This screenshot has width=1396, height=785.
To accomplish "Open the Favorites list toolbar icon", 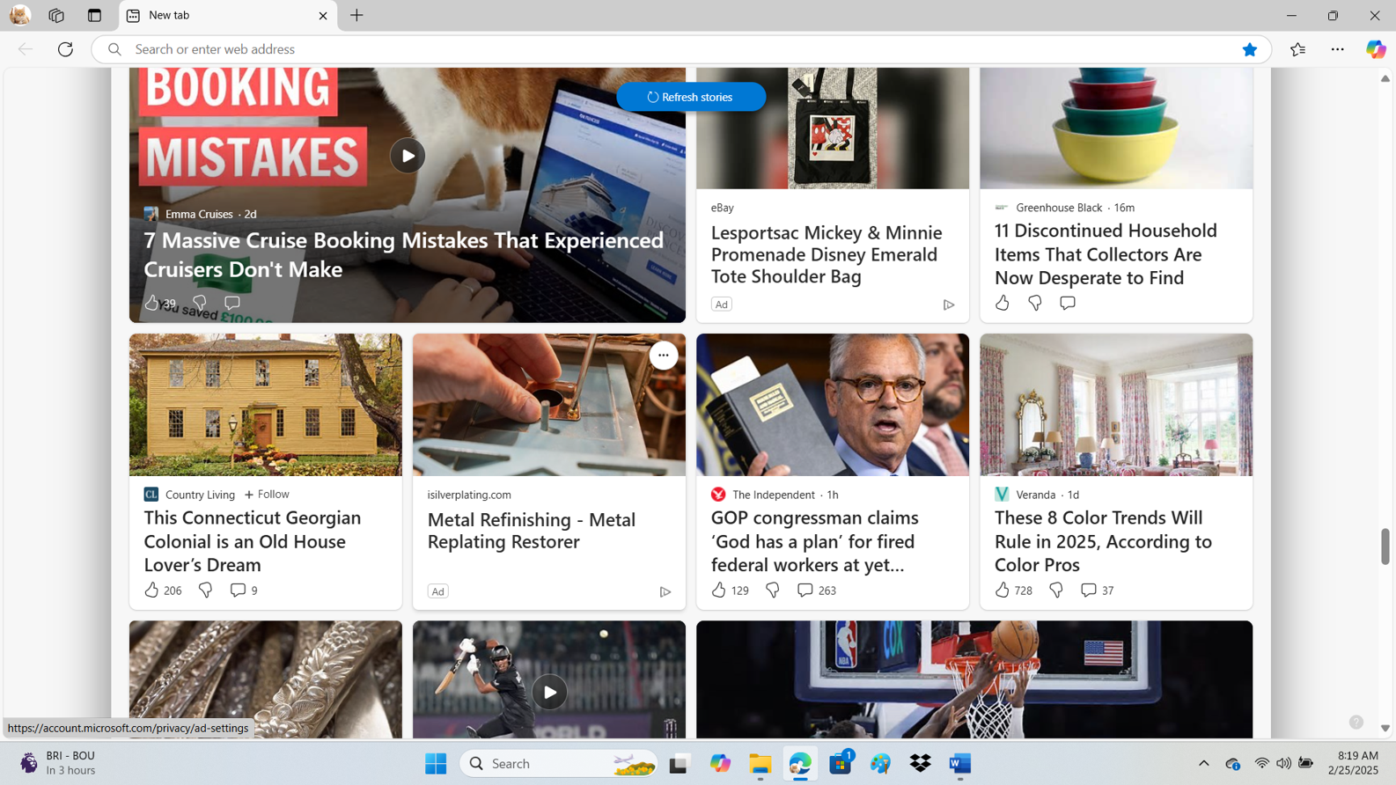I will (x=1298, y=49).
